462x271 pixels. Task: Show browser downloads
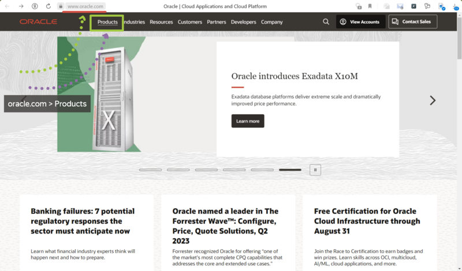tap(456, 6)
